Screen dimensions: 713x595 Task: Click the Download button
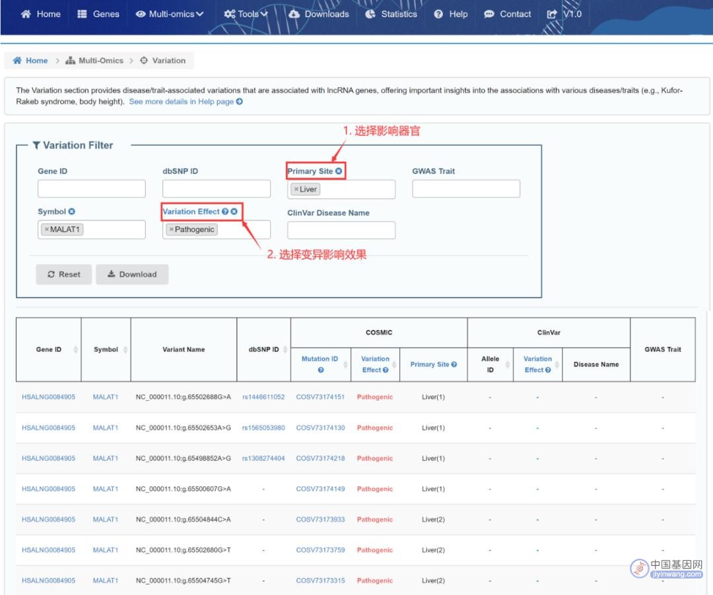click(x=132, y=274)
